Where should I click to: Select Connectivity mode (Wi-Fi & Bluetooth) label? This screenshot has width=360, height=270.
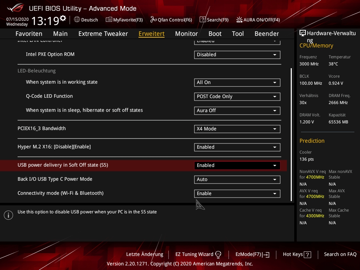click(x=60, y=193)
